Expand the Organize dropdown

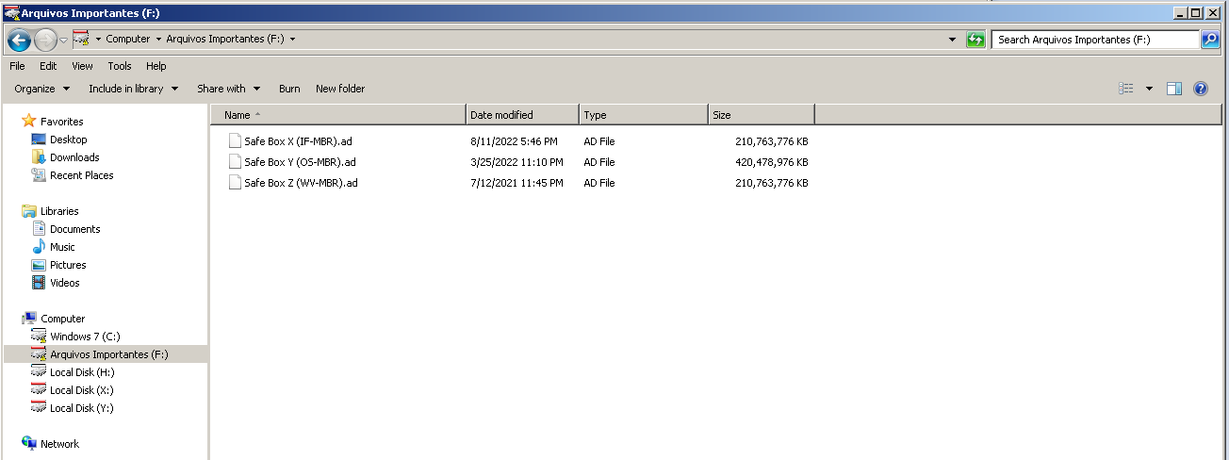point(42,89)
